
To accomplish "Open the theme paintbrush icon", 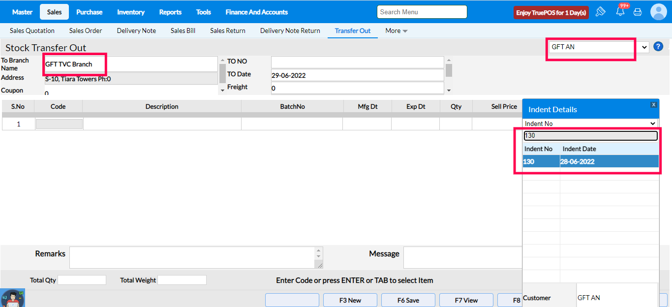I will point(600,12).
